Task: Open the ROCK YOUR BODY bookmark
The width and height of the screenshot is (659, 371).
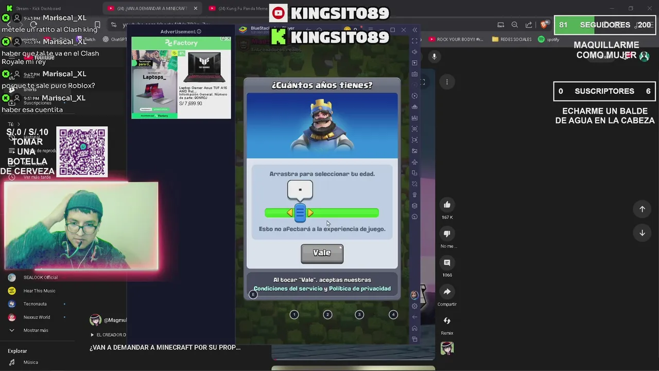Action: click(456, 39)
